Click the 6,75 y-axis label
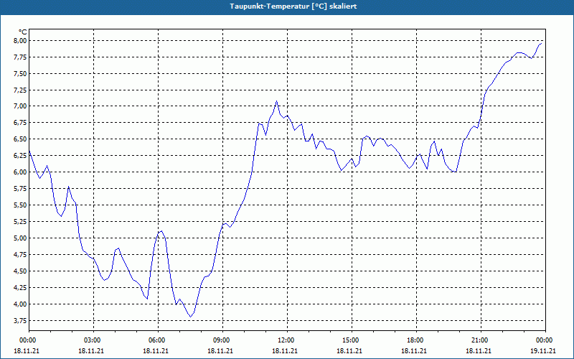 21,123
